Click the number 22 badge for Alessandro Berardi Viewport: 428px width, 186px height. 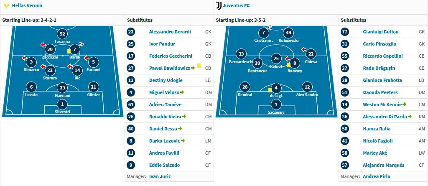131,32
